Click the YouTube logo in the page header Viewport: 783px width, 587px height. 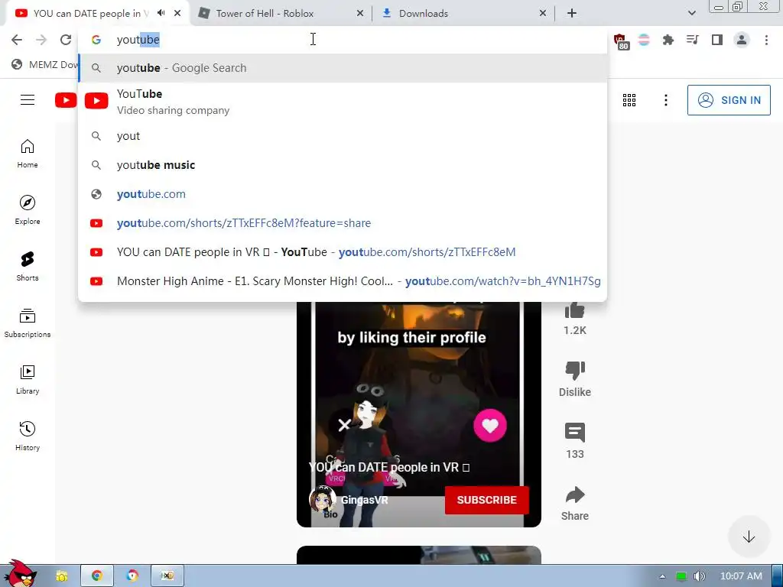tap(66, 100)
